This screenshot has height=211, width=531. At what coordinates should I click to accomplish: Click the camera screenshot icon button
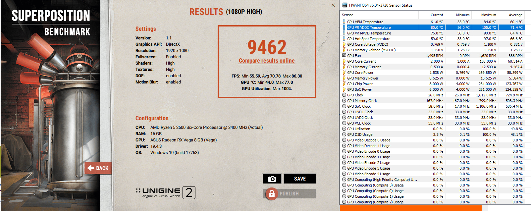pyautogui.click(x=272, y=179)
